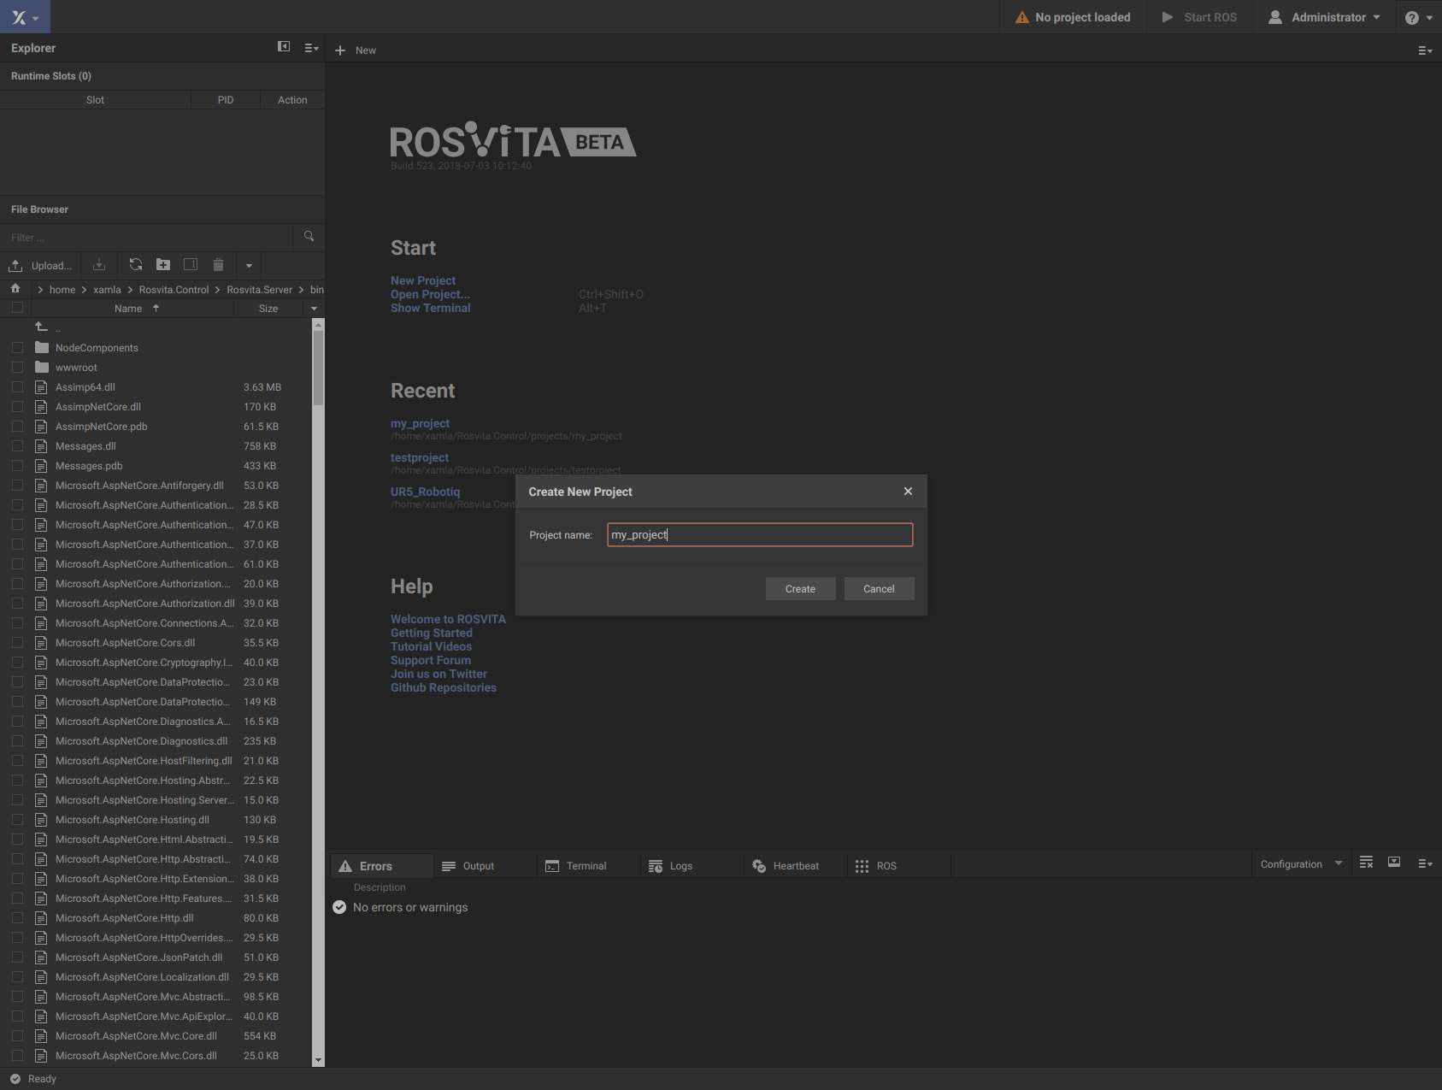
Task: Open the column options dropdown in file list
Action: (314, 309)
